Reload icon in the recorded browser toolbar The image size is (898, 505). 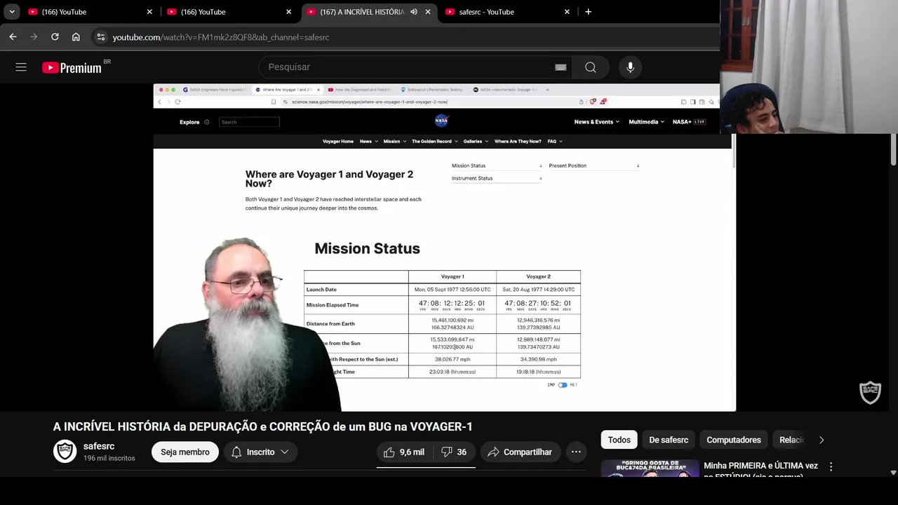pyautogui.click(x=177, y=102)
